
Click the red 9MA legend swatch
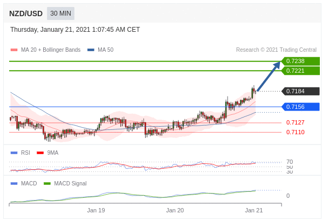pos(40,153)
